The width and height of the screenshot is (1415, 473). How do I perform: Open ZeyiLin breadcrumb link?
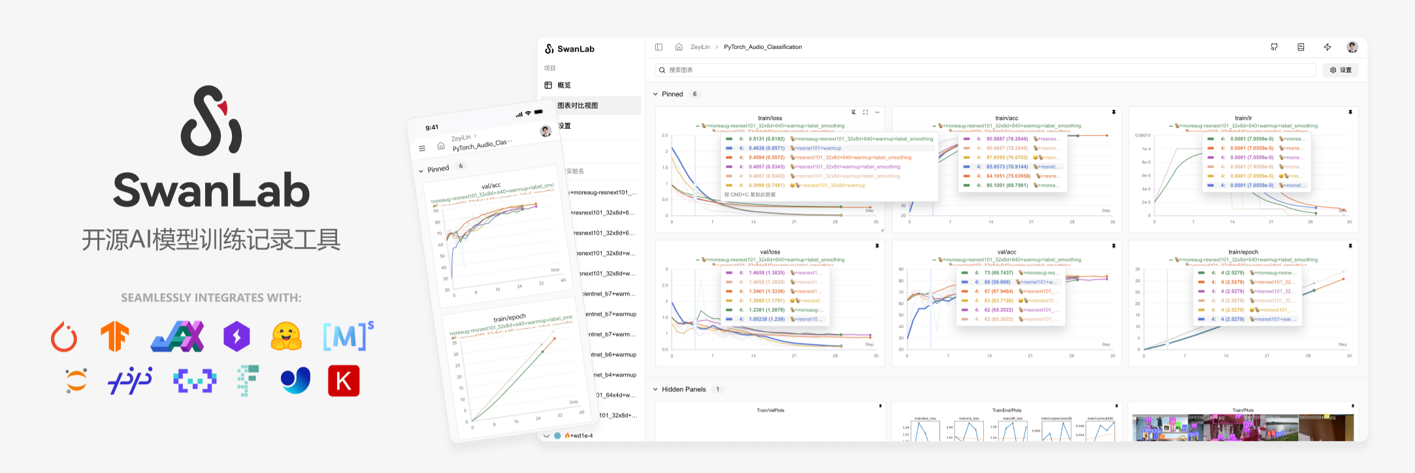tap(700, 47)
